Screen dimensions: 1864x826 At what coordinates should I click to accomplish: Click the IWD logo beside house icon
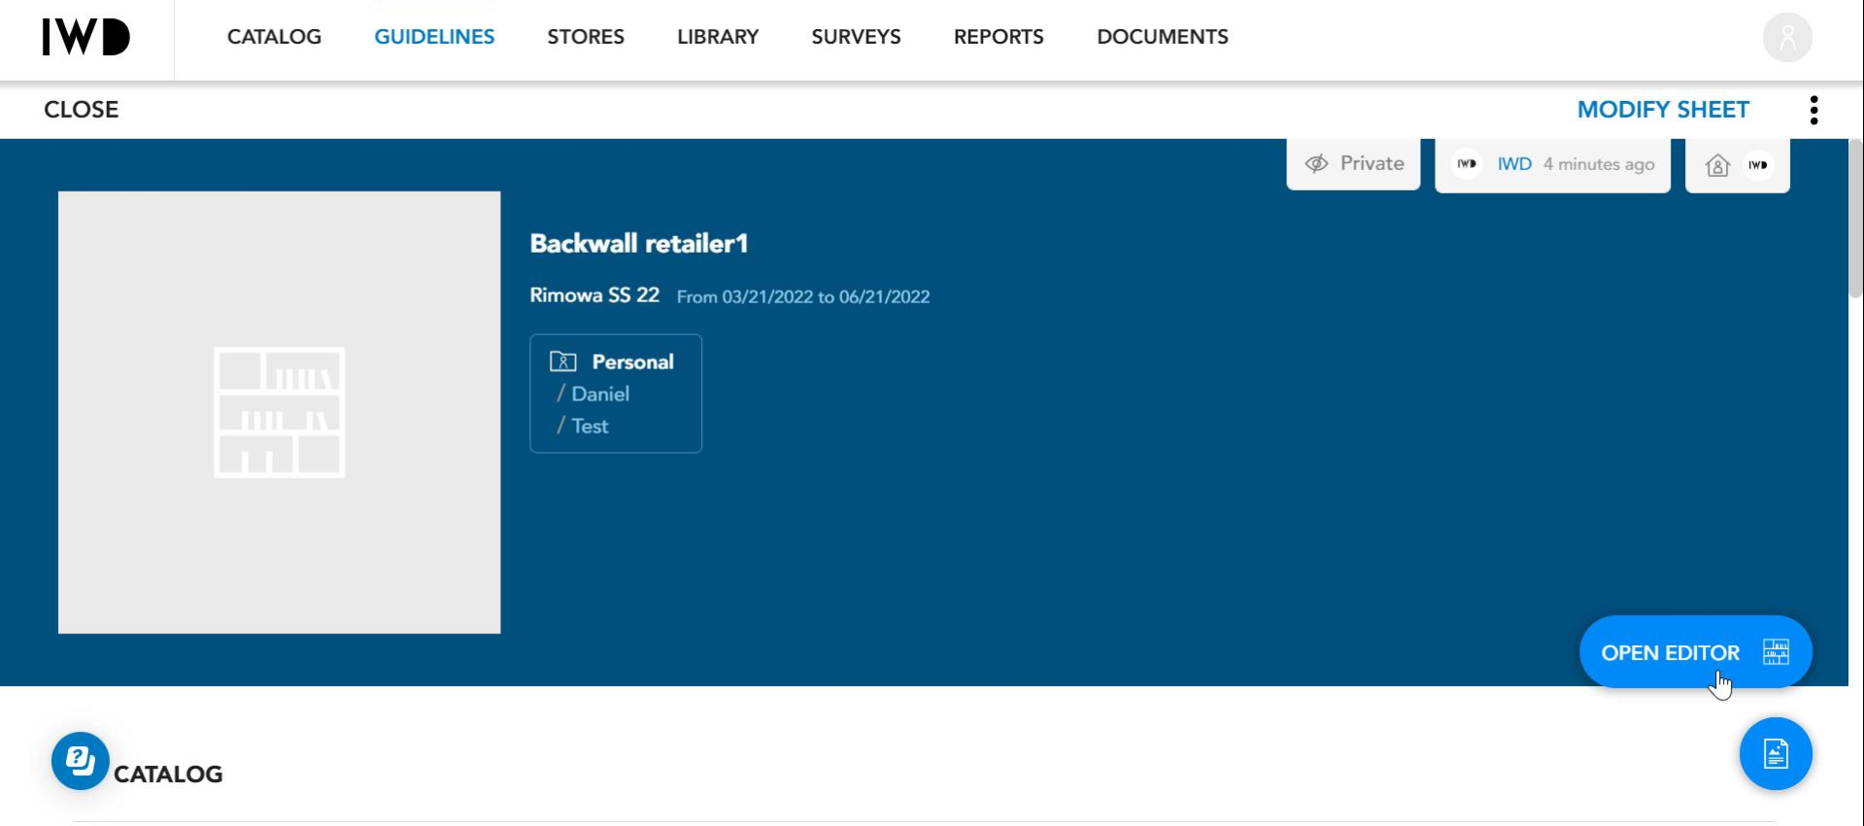click(1758, 165)
